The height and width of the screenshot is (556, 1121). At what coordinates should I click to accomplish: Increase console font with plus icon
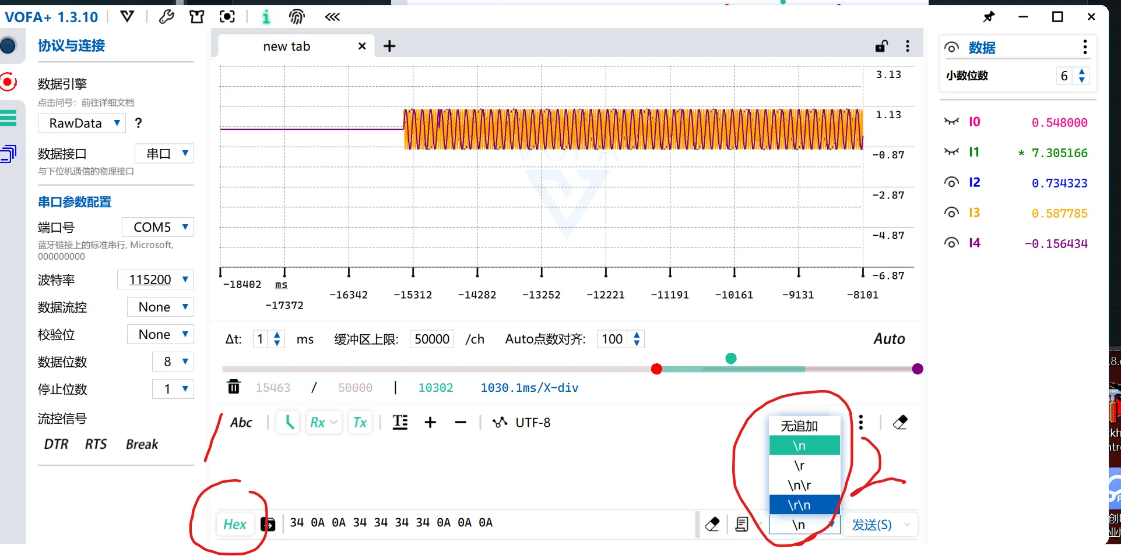[430, 422]
